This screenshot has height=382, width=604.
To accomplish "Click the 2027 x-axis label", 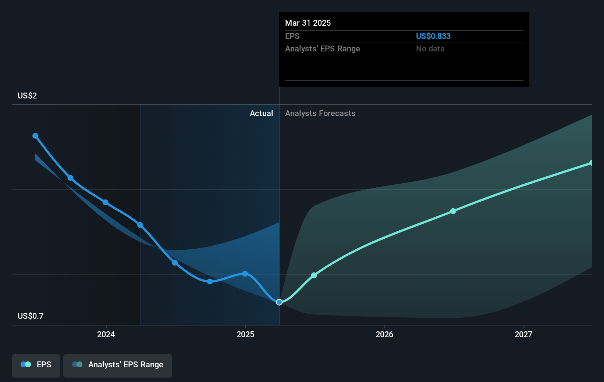I will 523,334.
